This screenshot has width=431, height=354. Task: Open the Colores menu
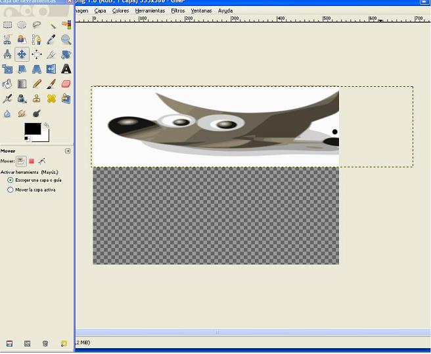(120, 11)
